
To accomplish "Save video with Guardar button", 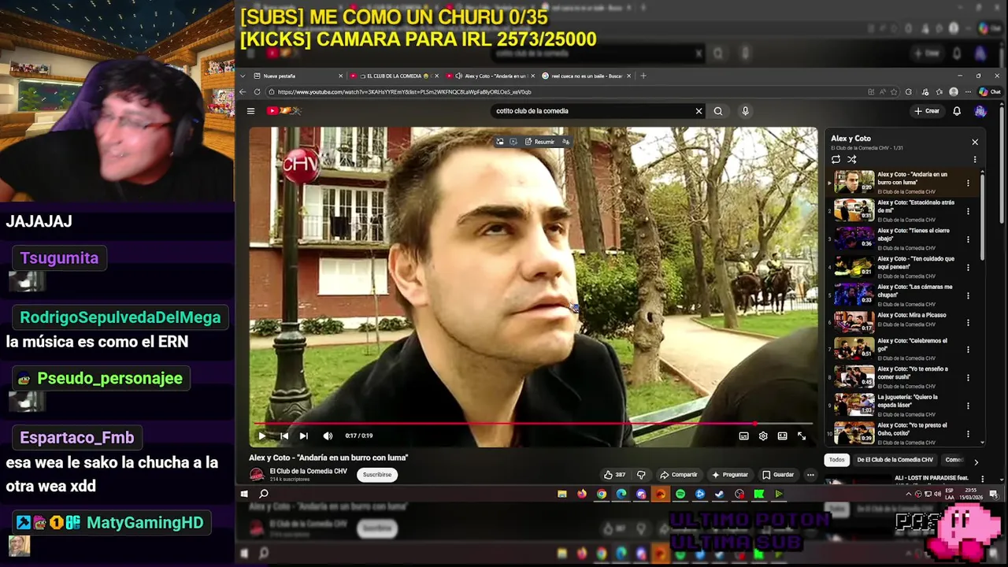I will (778, 475).
